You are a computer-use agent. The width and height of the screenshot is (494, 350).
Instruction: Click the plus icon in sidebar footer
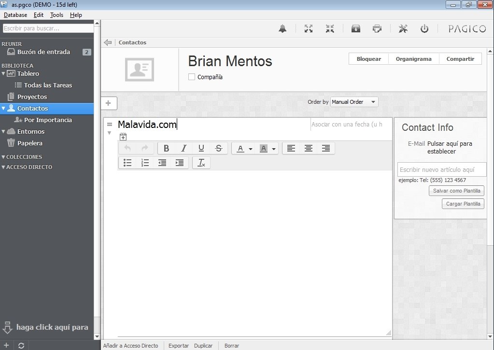6,345
